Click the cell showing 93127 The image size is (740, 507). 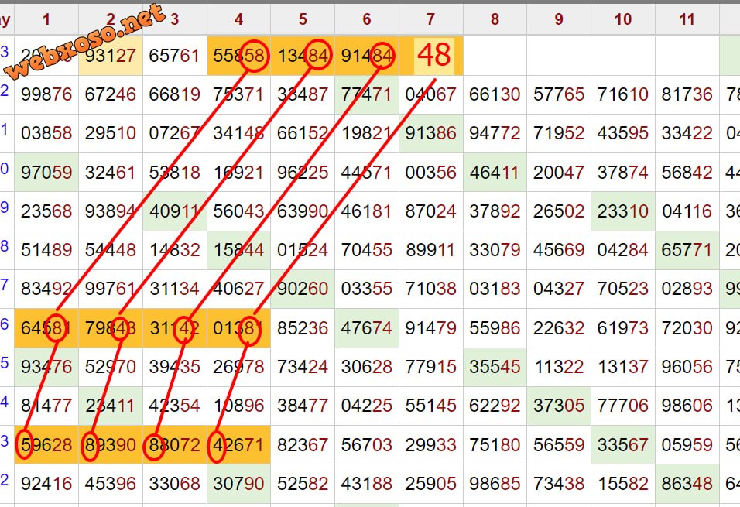point(111,56)
